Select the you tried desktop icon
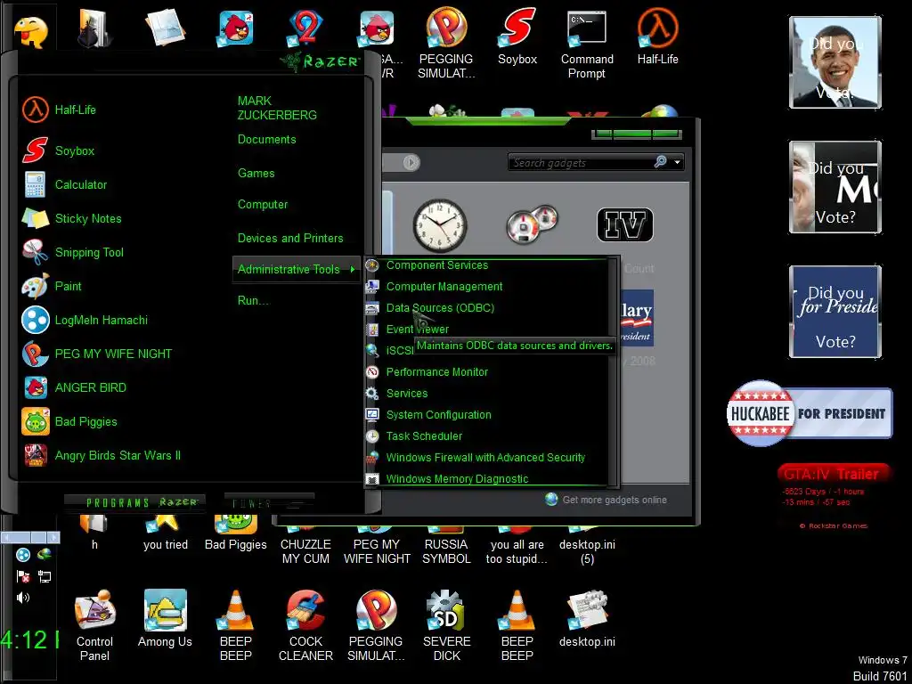This screenshot has height=684, width=912. point(165,533)
